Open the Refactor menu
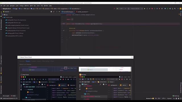This screenshot has height=102, width=182. pos(27,6)
